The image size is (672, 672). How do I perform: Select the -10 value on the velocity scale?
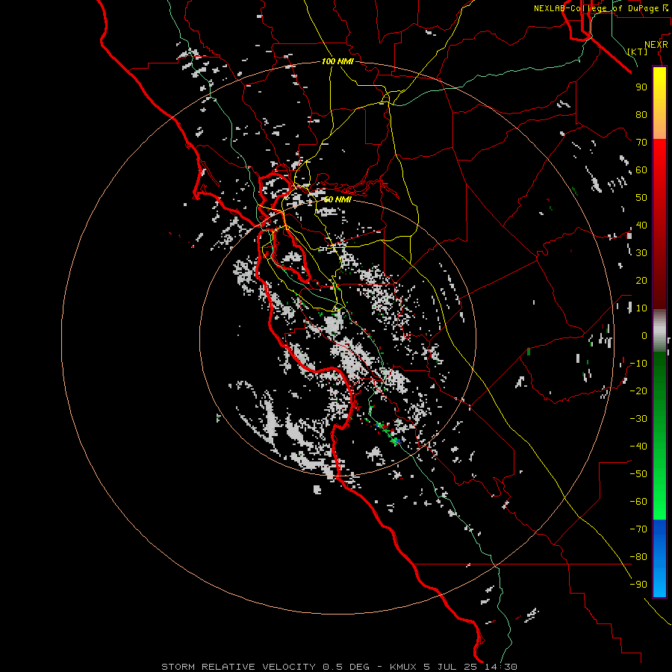click(638, 364)
